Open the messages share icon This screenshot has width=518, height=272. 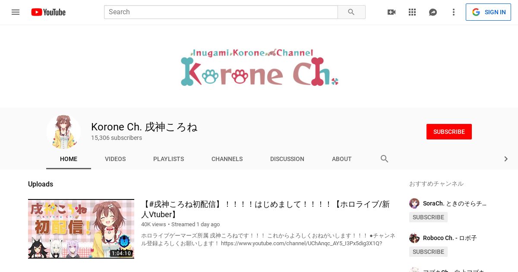(433, 12)
